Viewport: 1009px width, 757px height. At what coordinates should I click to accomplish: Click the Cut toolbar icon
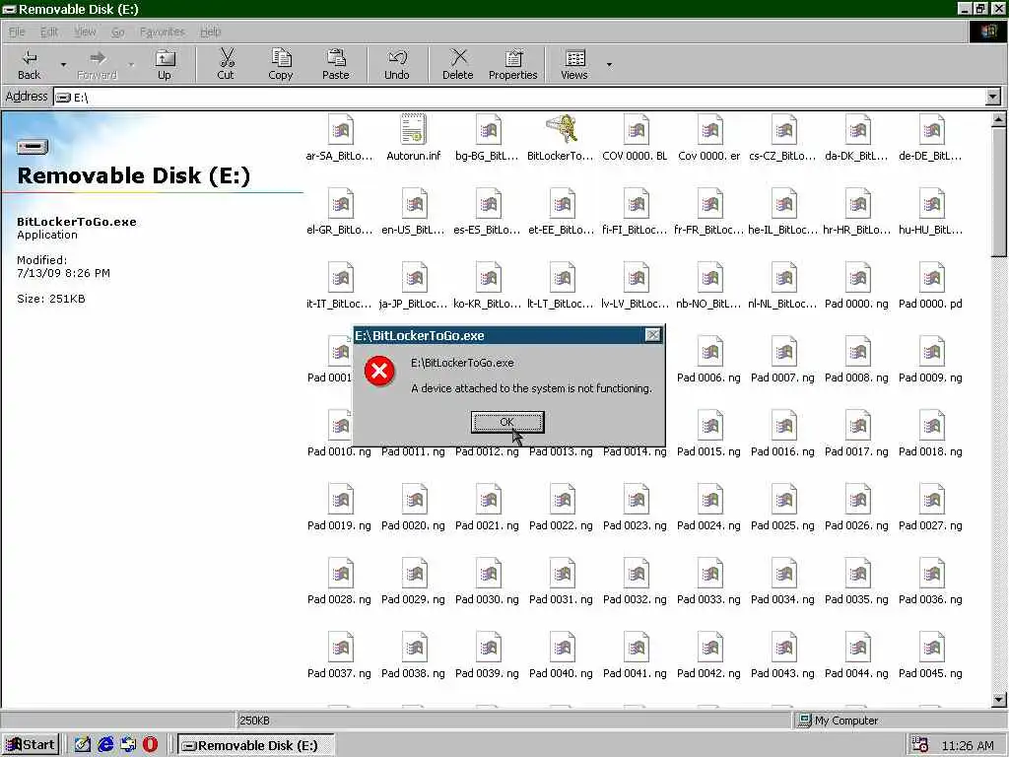(226, 65)
